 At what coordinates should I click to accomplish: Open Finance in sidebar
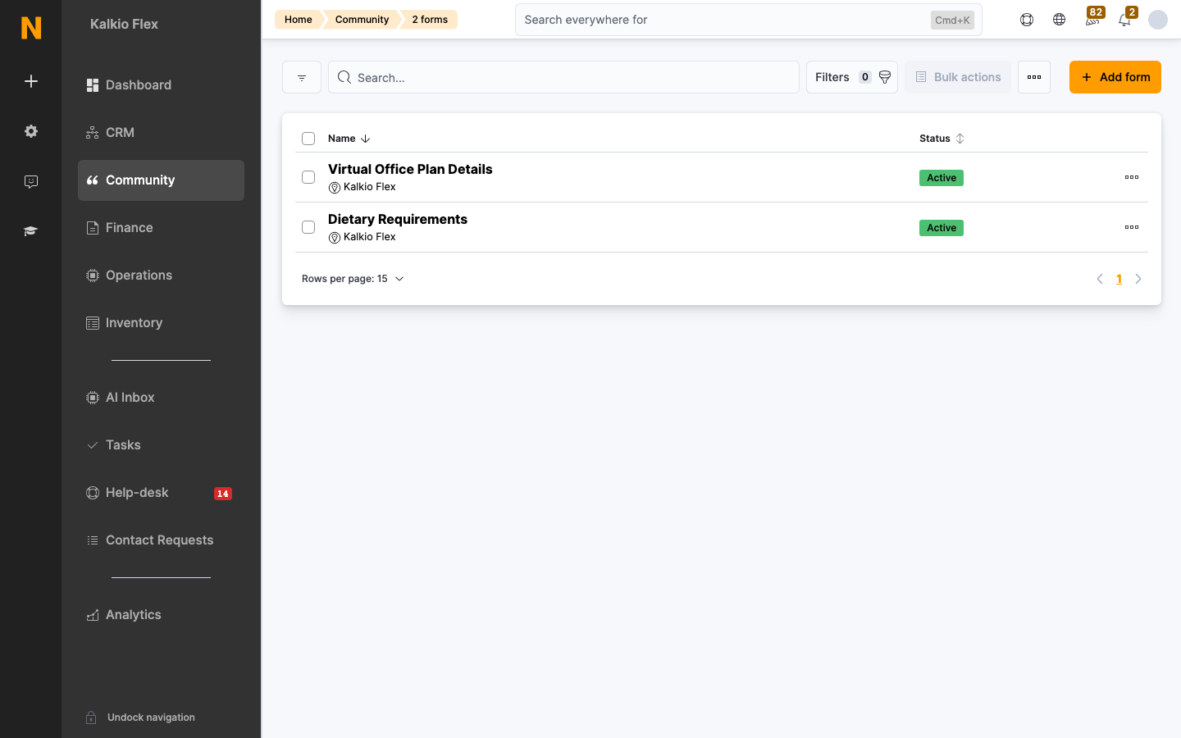(x=161, y=228)
